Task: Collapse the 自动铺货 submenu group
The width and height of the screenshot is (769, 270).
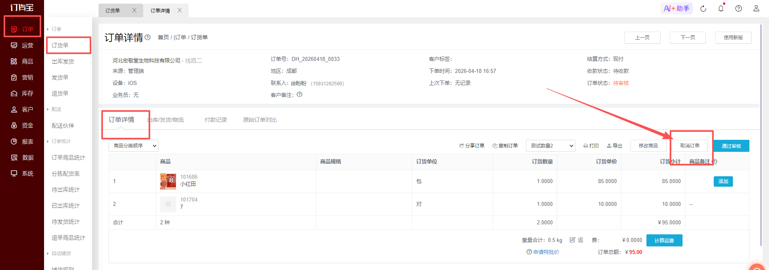Action: 59,254
